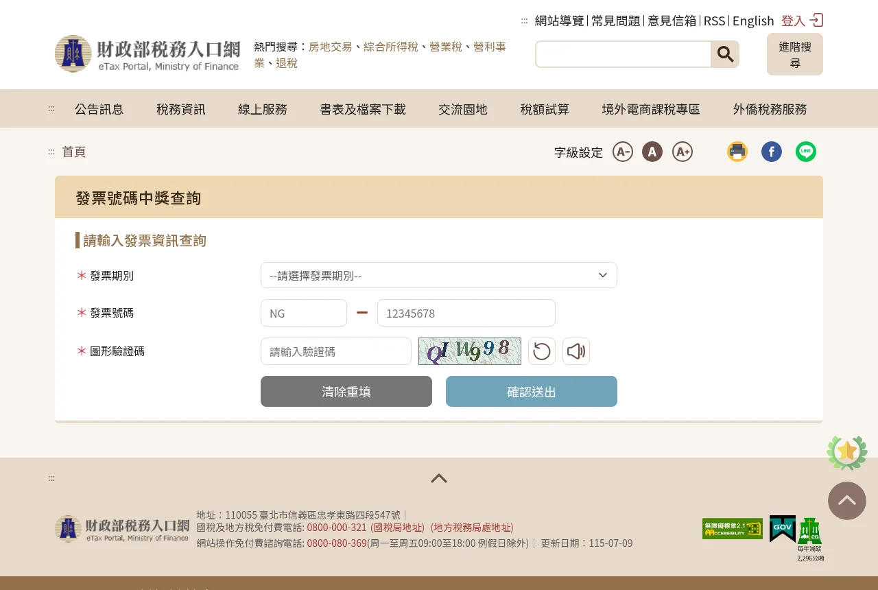Increase font size with A+ icon

[x=683, y=152]
